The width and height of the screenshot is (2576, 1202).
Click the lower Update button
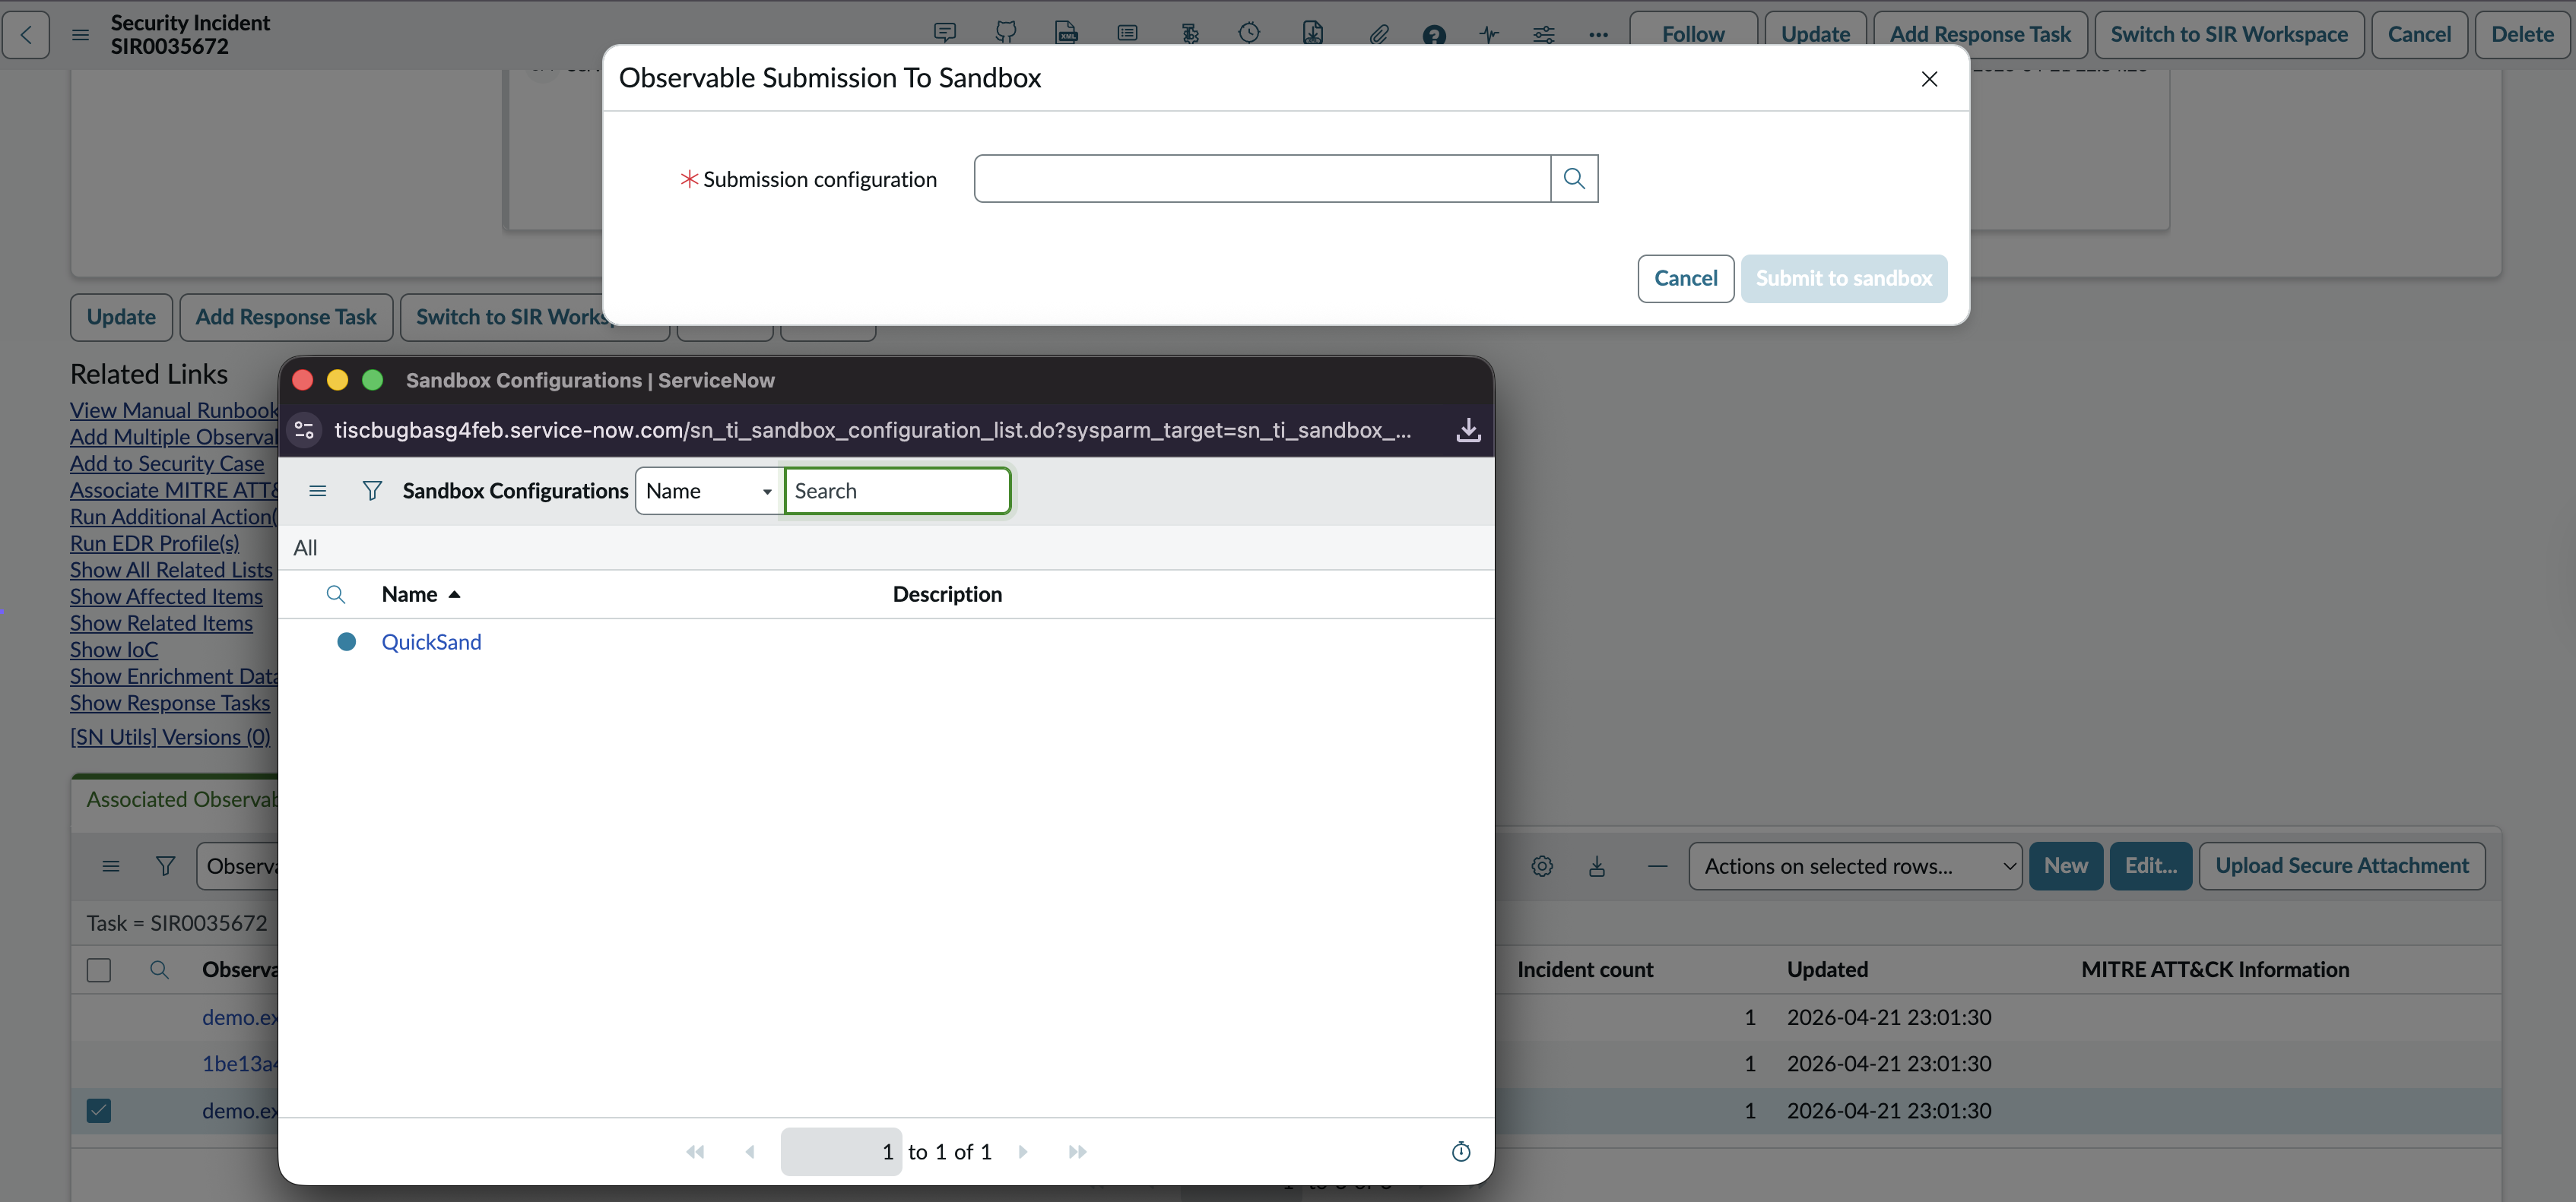(x=121, y=317)
